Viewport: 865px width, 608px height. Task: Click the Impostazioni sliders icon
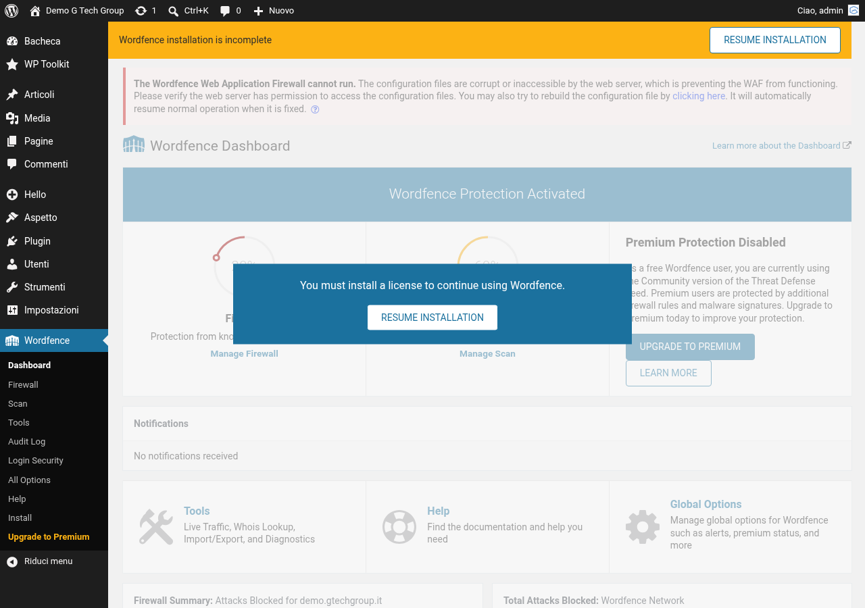12,310
